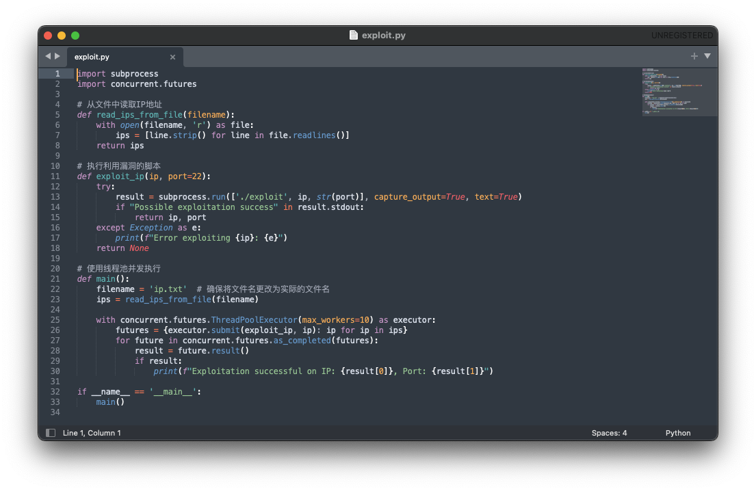Click 'ThreadPoolExecutor' on line 25
The height and width of the screenshot is (491, 756).
(x=254, y=320)
